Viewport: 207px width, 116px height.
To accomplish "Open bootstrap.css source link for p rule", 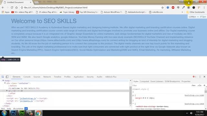I will click(194, 95).
